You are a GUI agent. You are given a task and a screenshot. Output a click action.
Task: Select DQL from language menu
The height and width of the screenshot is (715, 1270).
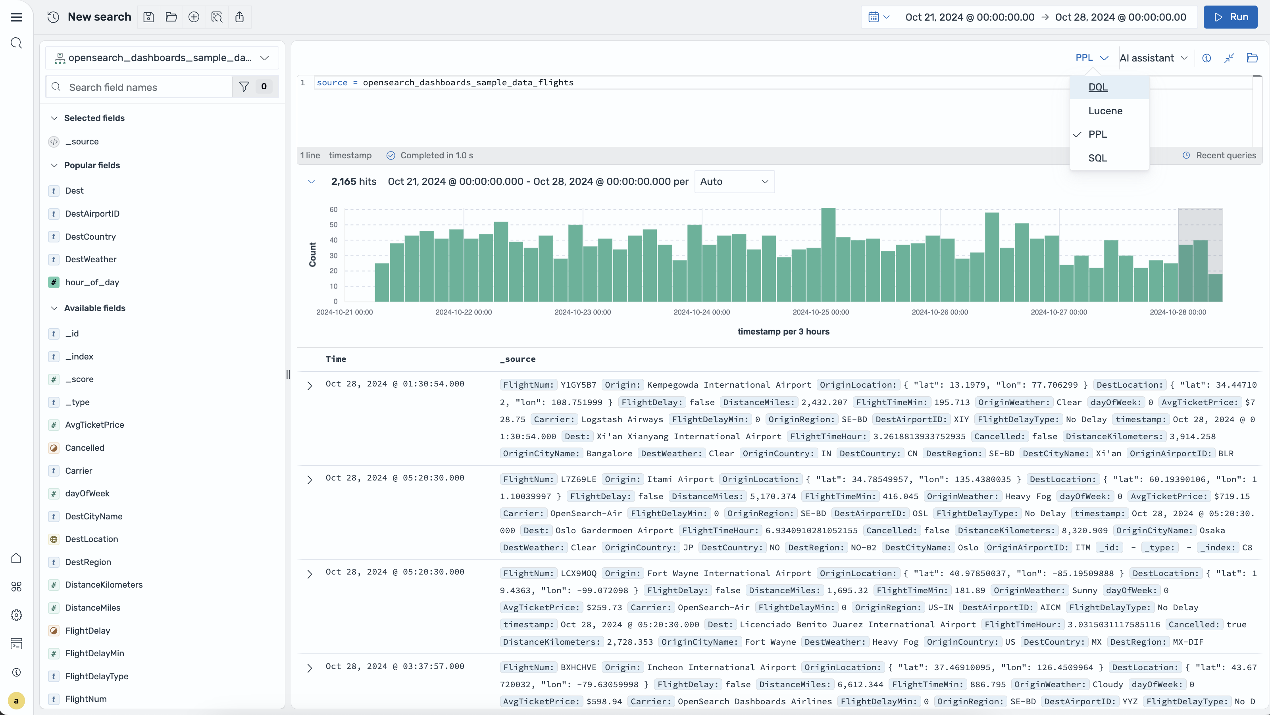pos(1097,87)
